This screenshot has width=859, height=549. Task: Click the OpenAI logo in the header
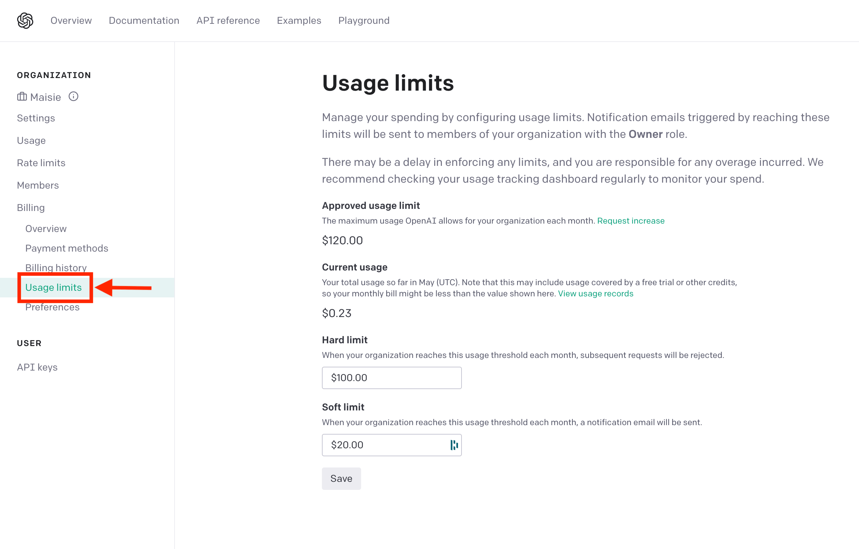(x=25, y=20)
